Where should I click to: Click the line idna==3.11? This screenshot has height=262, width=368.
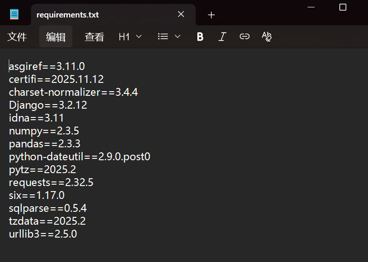[x=36, y=118]
